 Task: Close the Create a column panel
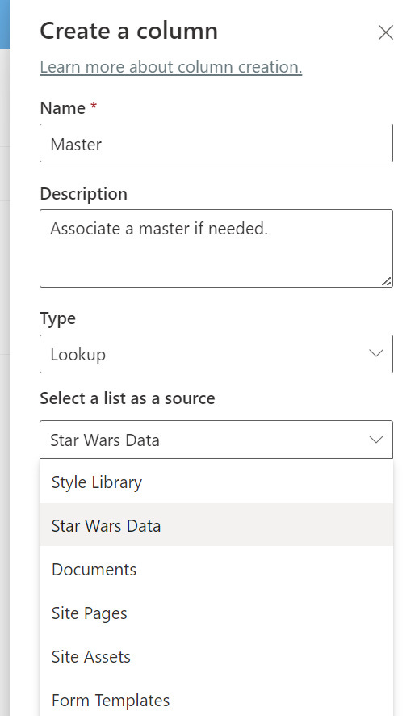point(386,32)
